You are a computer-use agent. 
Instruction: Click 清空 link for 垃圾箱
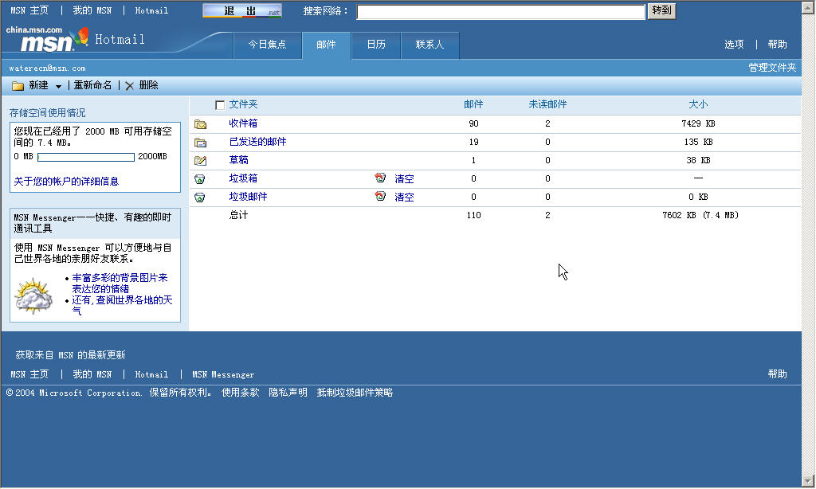404,179
